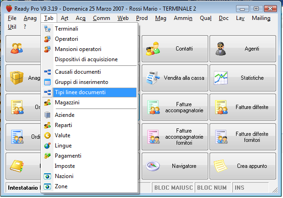Screen dimensions: 283x198
Task: Open the Anag menu
Action: pos(30,18)
